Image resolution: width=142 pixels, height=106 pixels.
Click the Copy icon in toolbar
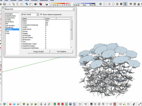[14, 4]
